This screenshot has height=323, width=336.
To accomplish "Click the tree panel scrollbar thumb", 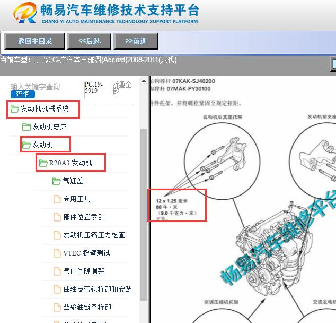I will 144,215.
